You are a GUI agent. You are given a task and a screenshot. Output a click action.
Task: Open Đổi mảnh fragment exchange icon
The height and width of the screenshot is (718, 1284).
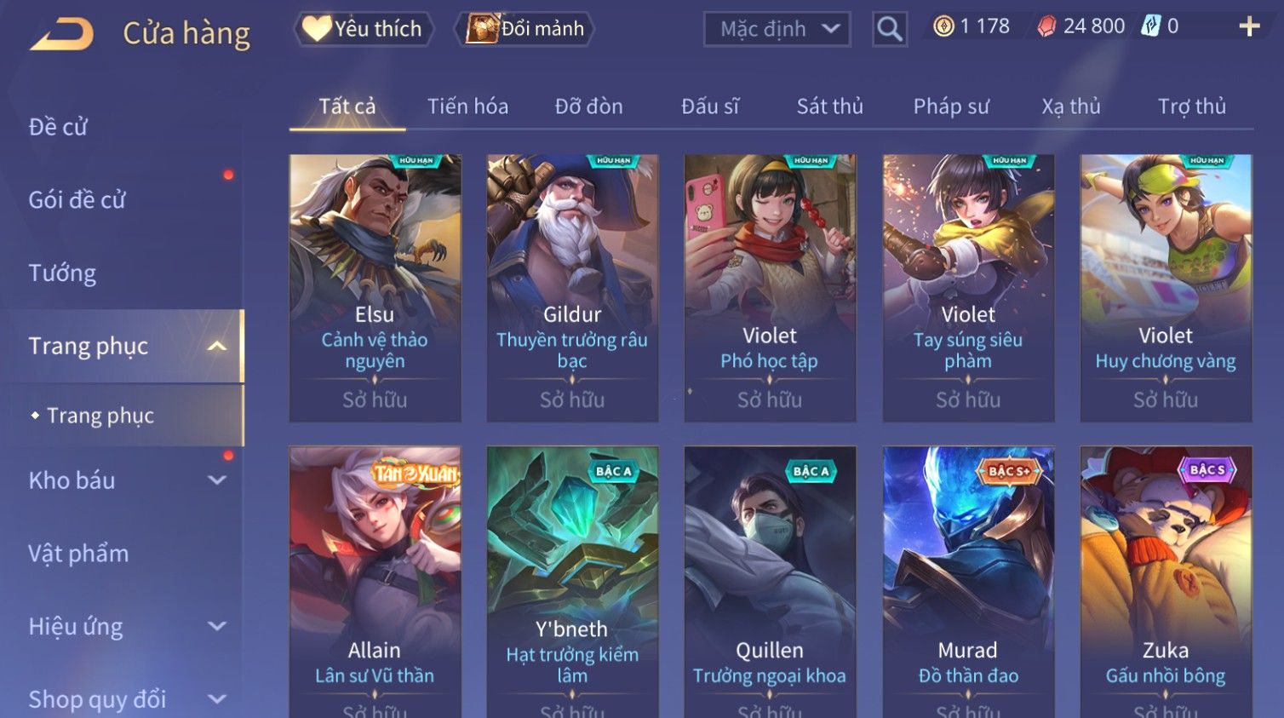(525, 29)
